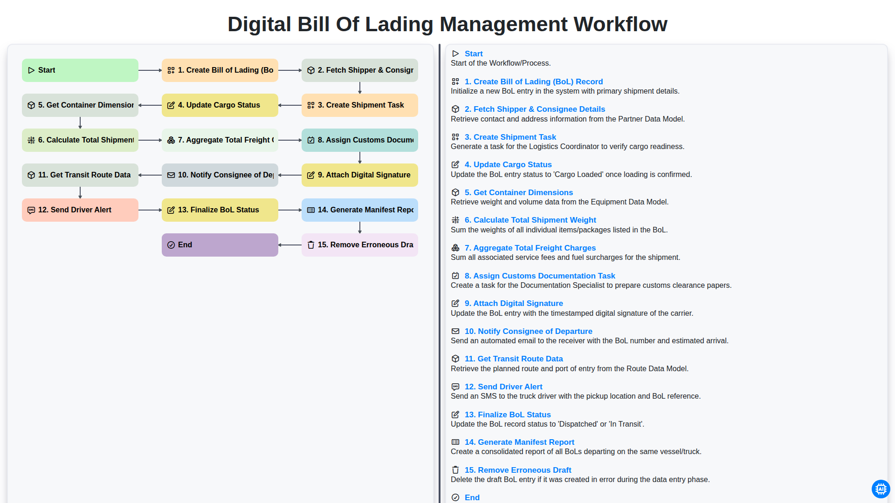This screenshot has height=503, width=895.
Task: Open the 14. Generate Manifest Report link
Action: tap(519, 442)
